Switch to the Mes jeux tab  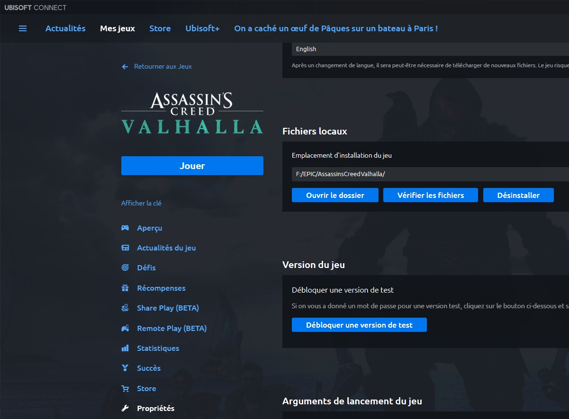[x=117, y=28]
